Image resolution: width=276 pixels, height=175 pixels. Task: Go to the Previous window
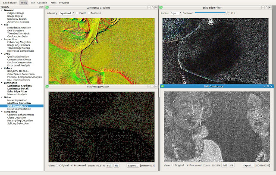coord(64,3)
